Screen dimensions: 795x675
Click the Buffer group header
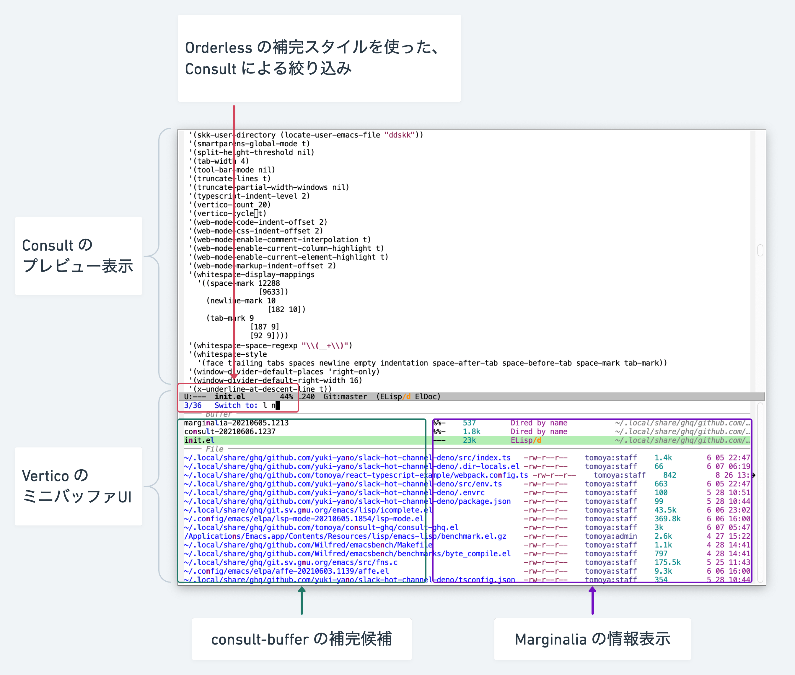coord(218,414)
